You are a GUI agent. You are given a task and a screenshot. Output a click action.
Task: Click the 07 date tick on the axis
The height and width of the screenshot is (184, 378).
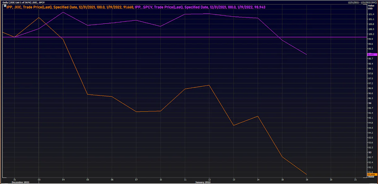136,179
